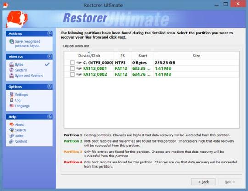The width and height of the screenshot is (248, 191).
Task: Go to previous step with Back button
Action: point(203,182)
